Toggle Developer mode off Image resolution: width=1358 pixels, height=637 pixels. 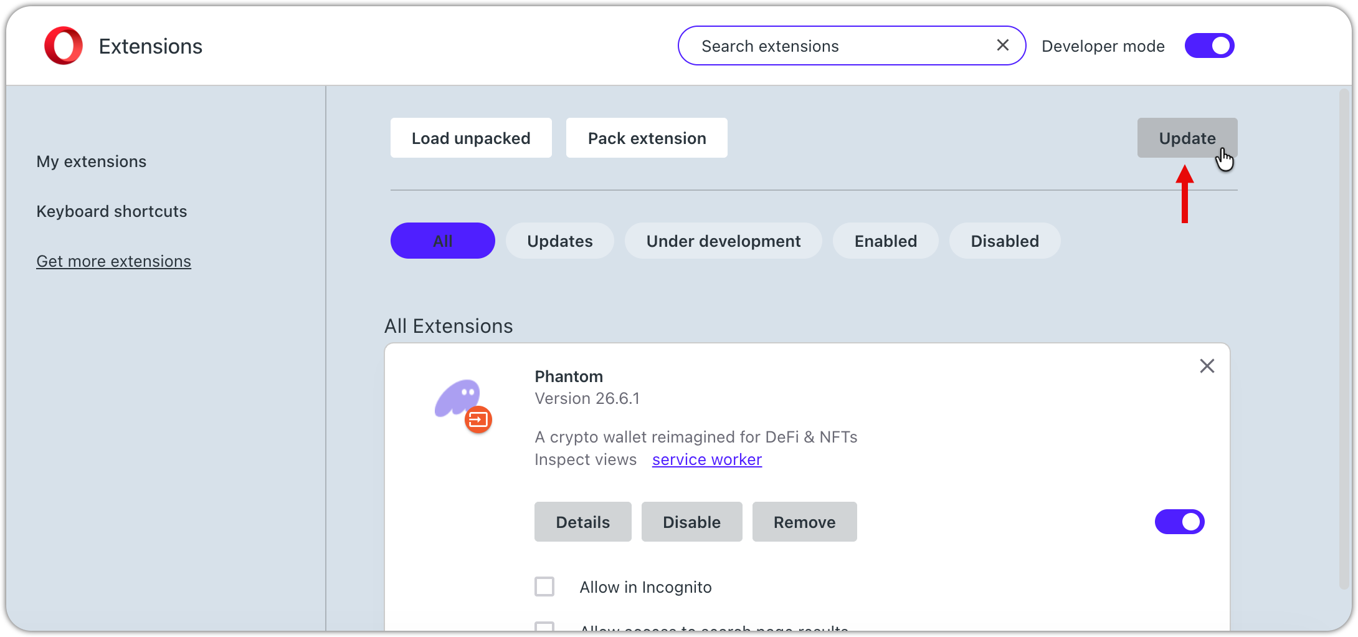tap(1209, 45)
